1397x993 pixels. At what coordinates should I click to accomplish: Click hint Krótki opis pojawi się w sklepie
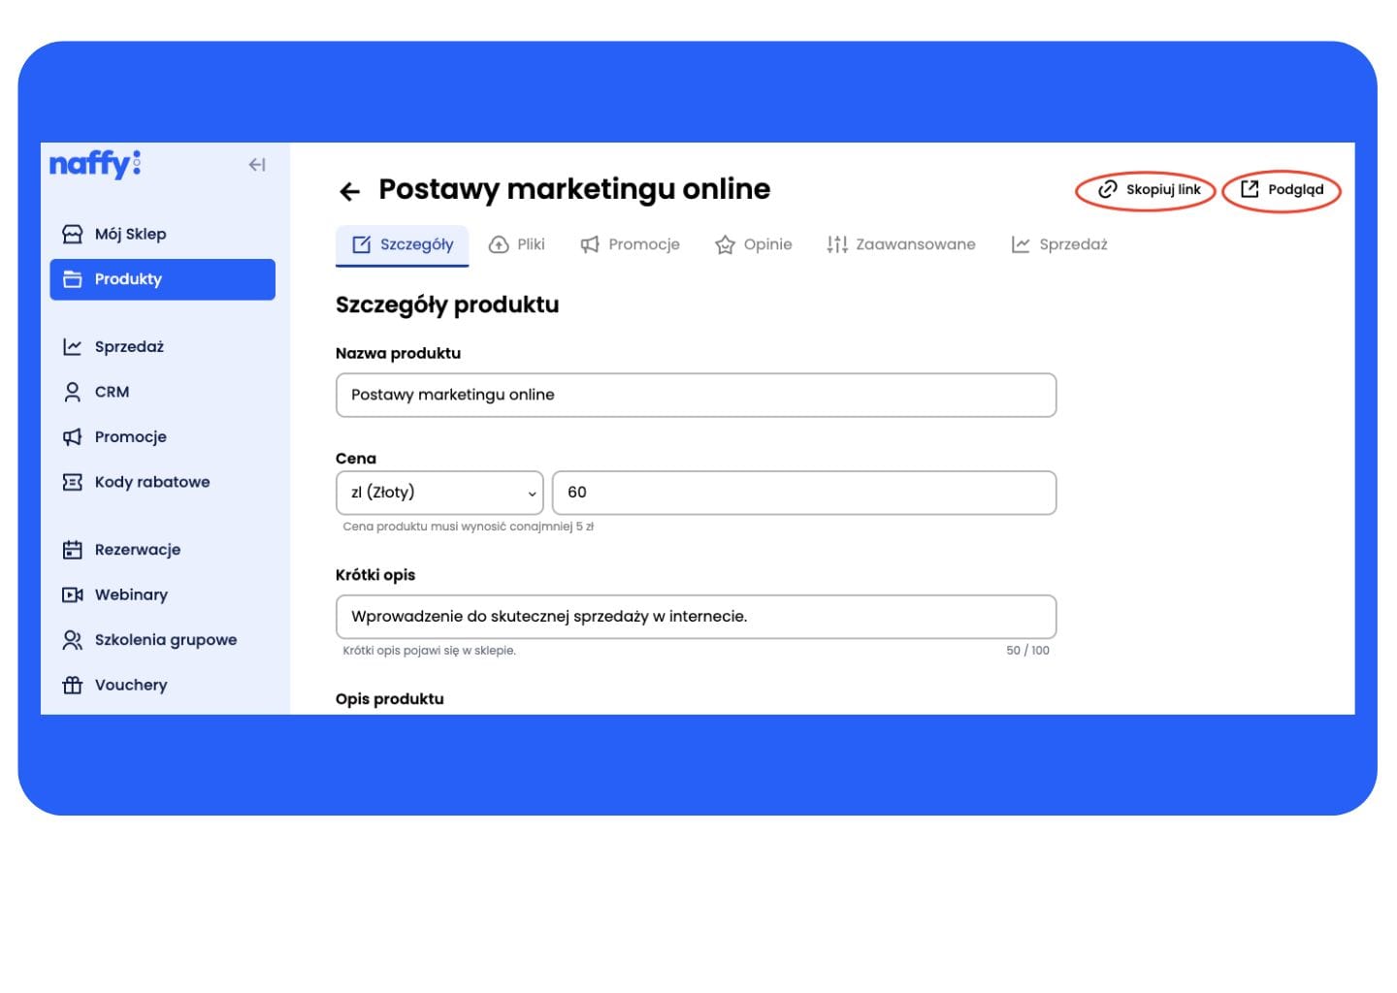(429, 651)
